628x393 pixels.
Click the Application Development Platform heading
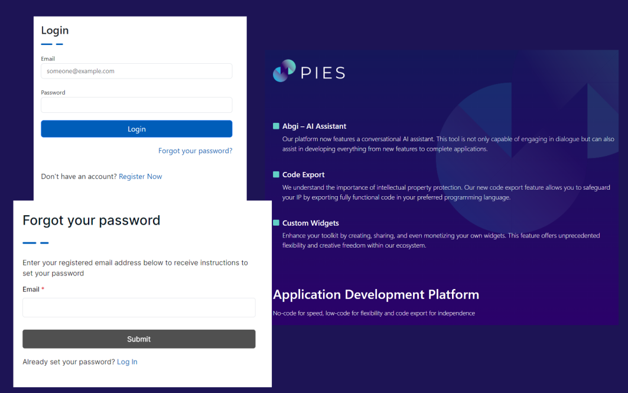pos(376,294)
